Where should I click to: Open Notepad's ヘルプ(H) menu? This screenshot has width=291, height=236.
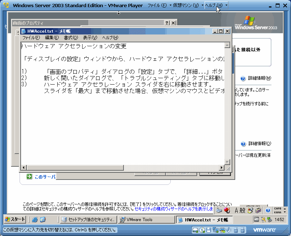[110, 38]
